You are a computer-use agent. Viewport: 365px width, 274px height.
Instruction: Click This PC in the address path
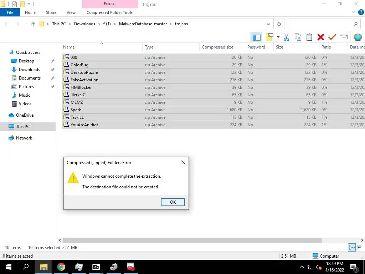(x=59, y=24)
